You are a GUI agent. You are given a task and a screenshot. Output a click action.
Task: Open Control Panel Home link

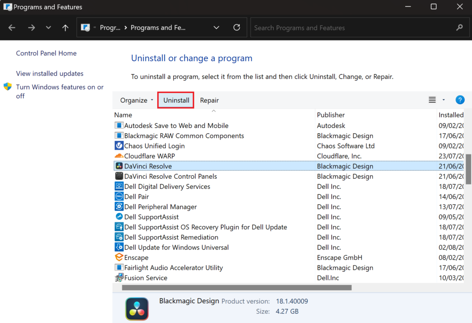click(47, 53)
